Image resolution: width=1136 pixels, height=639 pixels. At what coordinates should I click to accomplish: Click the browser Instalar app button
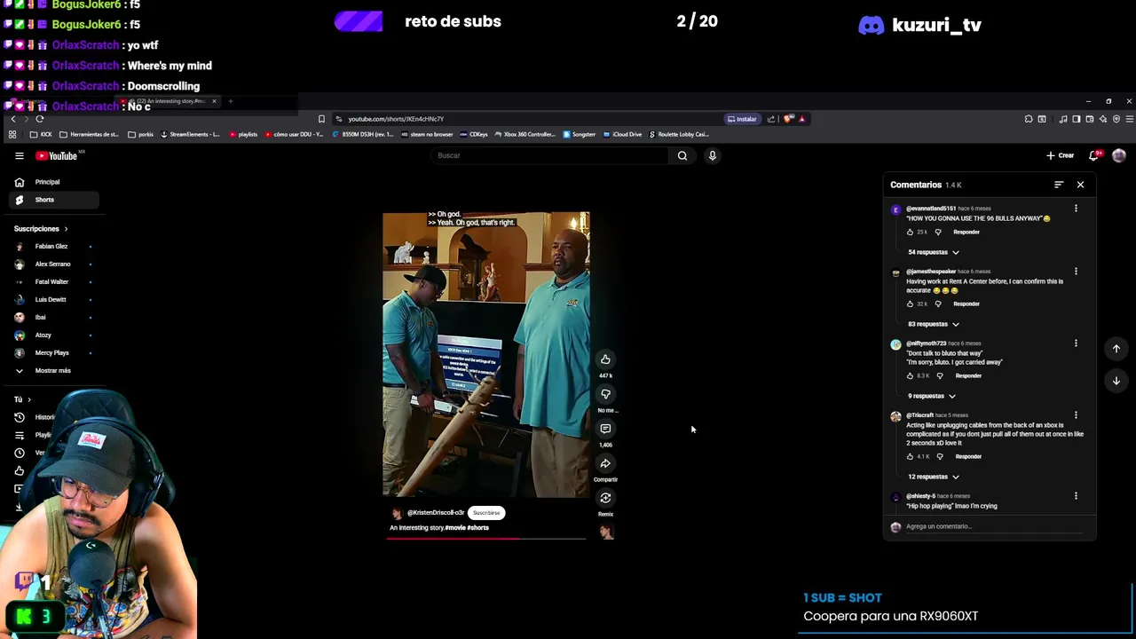click(742, 119)
